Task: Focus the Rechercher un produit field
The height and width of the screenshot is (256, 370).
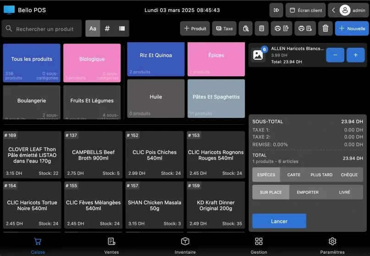Action: [x=42, y=28]
